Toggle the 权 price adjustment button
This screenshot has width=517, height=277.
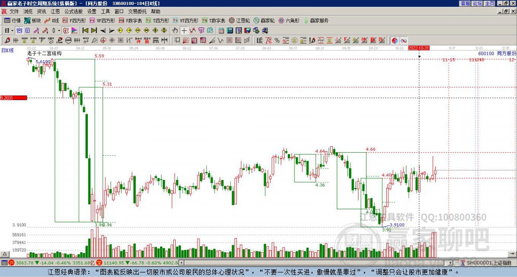coord(66,30)
